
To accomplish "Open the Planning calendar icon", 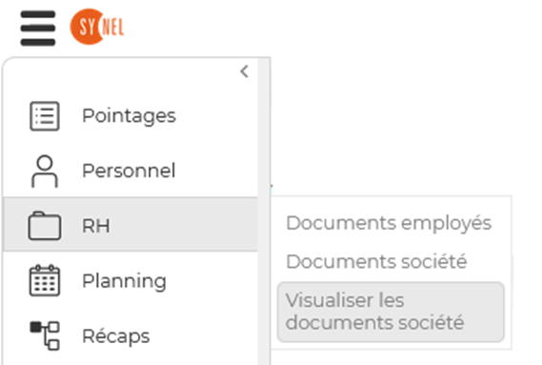I will (x=45, y=280).
